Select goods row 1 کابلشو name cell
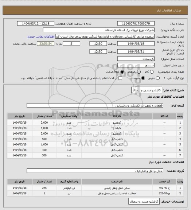 point(117,122)
